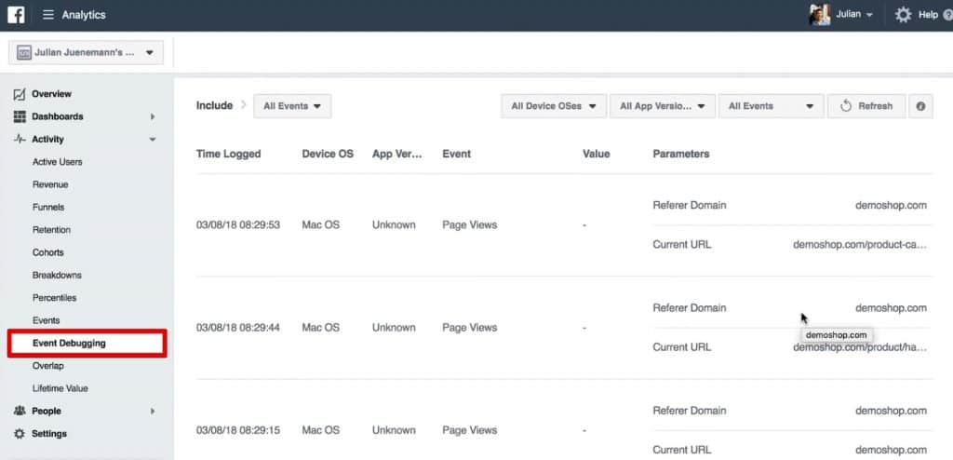
Task: Click the Time Logged column header
Action: pyautogui.click(x=229, y=154)
